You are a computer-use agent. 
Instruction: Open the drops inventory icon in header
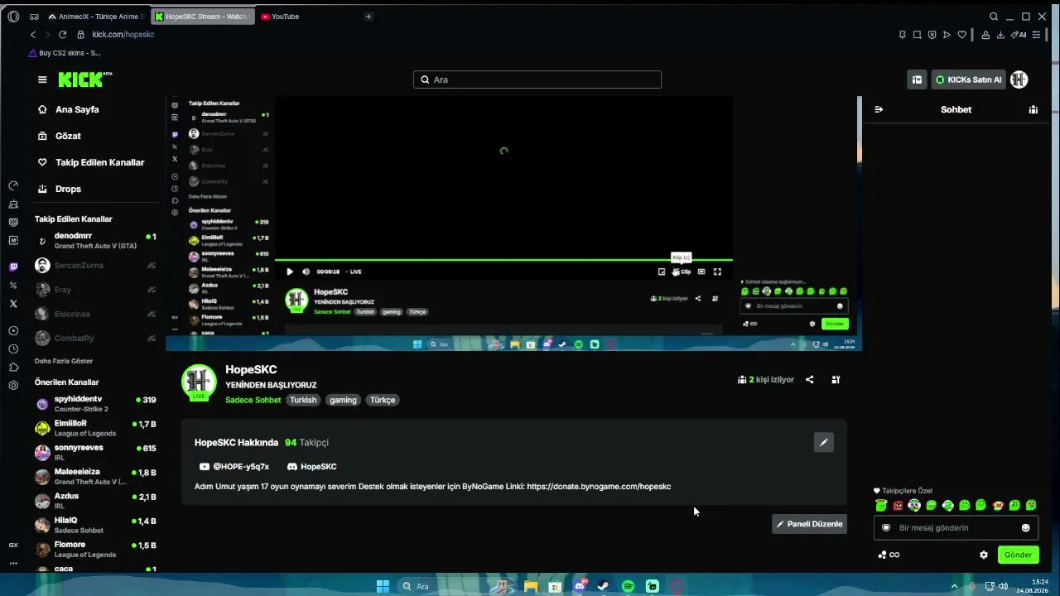click(x=917, y=79)
